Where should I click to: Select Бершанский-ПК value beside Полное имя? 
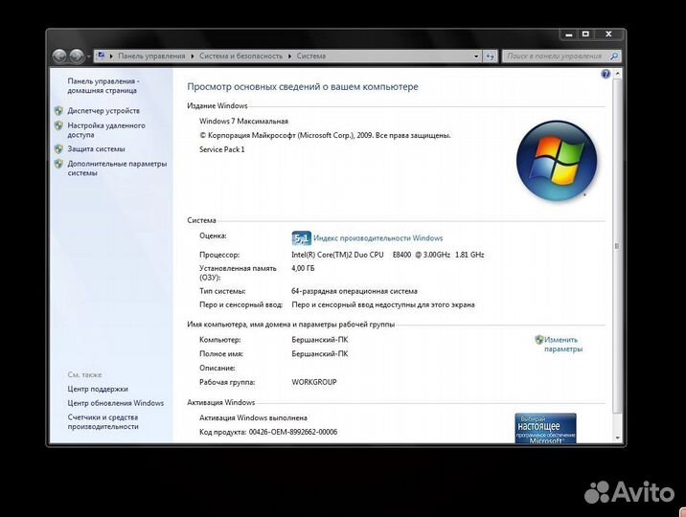click(x=320, y=354)
